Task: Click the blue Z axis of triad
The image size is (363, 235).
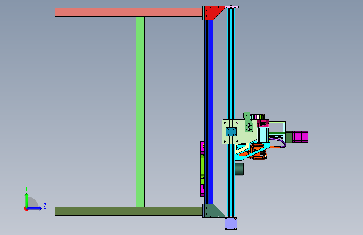Action: (35, 208)
